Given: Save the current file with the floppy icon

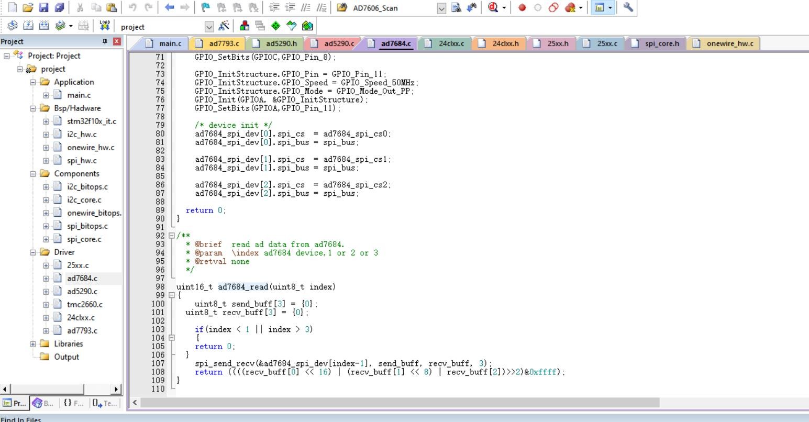Looking at the screenshot, I should click(44, 7).
